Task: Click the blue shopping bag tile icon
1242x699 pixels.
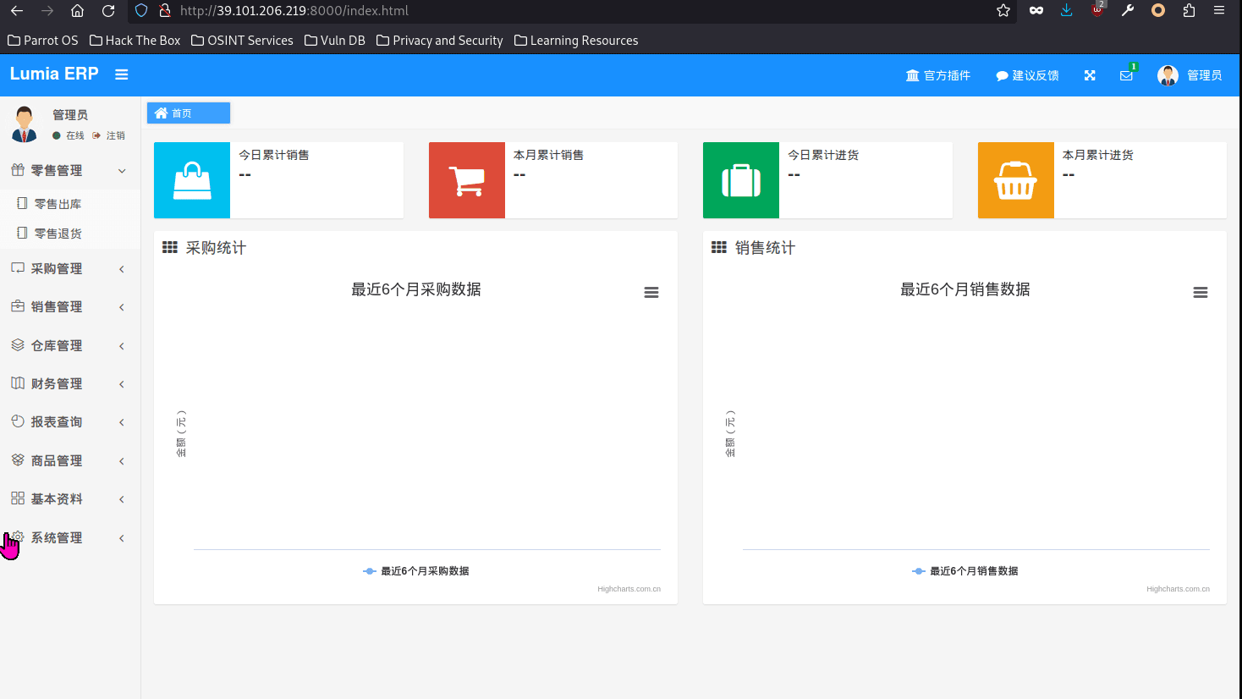Action: [192, 180]
